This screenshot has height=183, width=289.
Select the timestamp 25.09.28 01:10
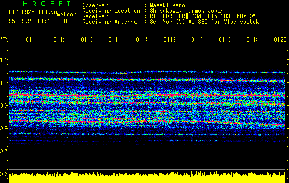pyautogui.click(x=31, y=22)
